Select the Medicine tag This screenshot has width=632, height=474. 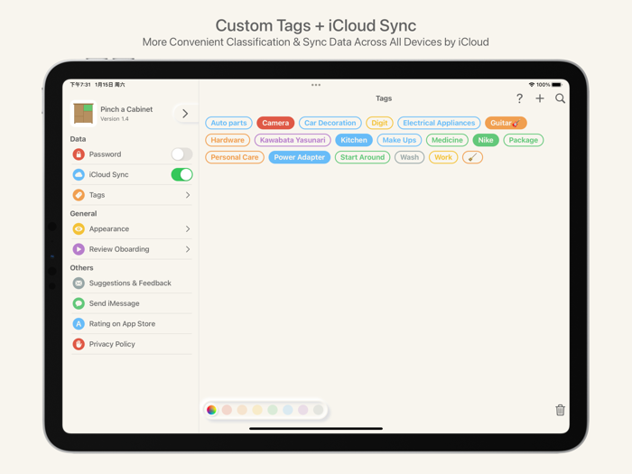447,140
